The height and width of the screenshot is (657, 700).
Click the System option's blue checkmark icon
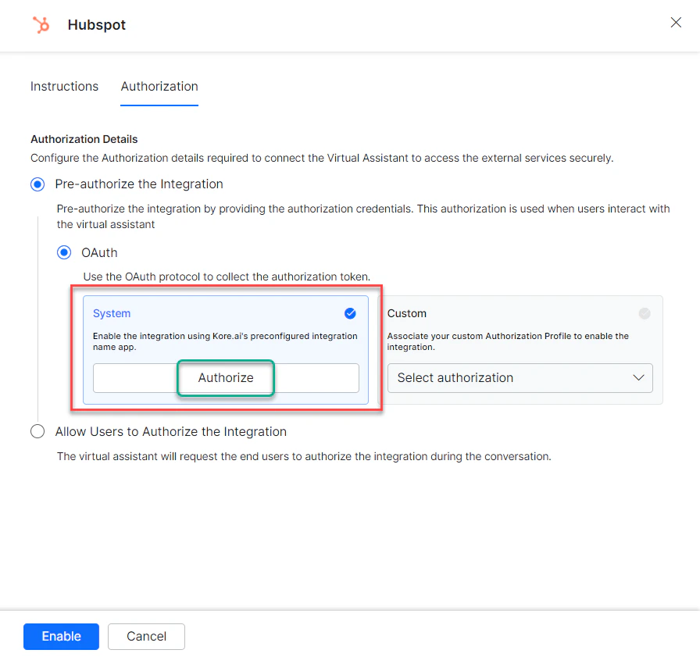[x=350, y=313]
